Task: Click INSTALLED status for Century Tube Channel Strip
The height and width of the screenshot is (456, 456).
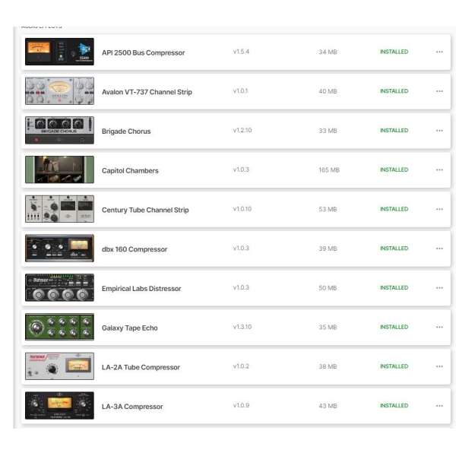Action: point(394,209)
